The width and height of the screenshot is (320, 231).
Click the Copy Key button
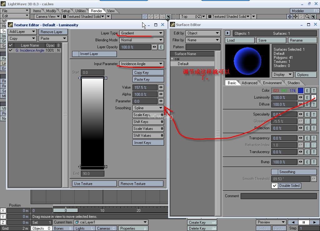[148, 73]
